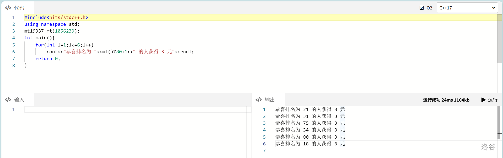This screenshot has height=158, width=503.
Task: Click the input panel brackets icon
Action: pyautogui.click(x=8, y=100)
